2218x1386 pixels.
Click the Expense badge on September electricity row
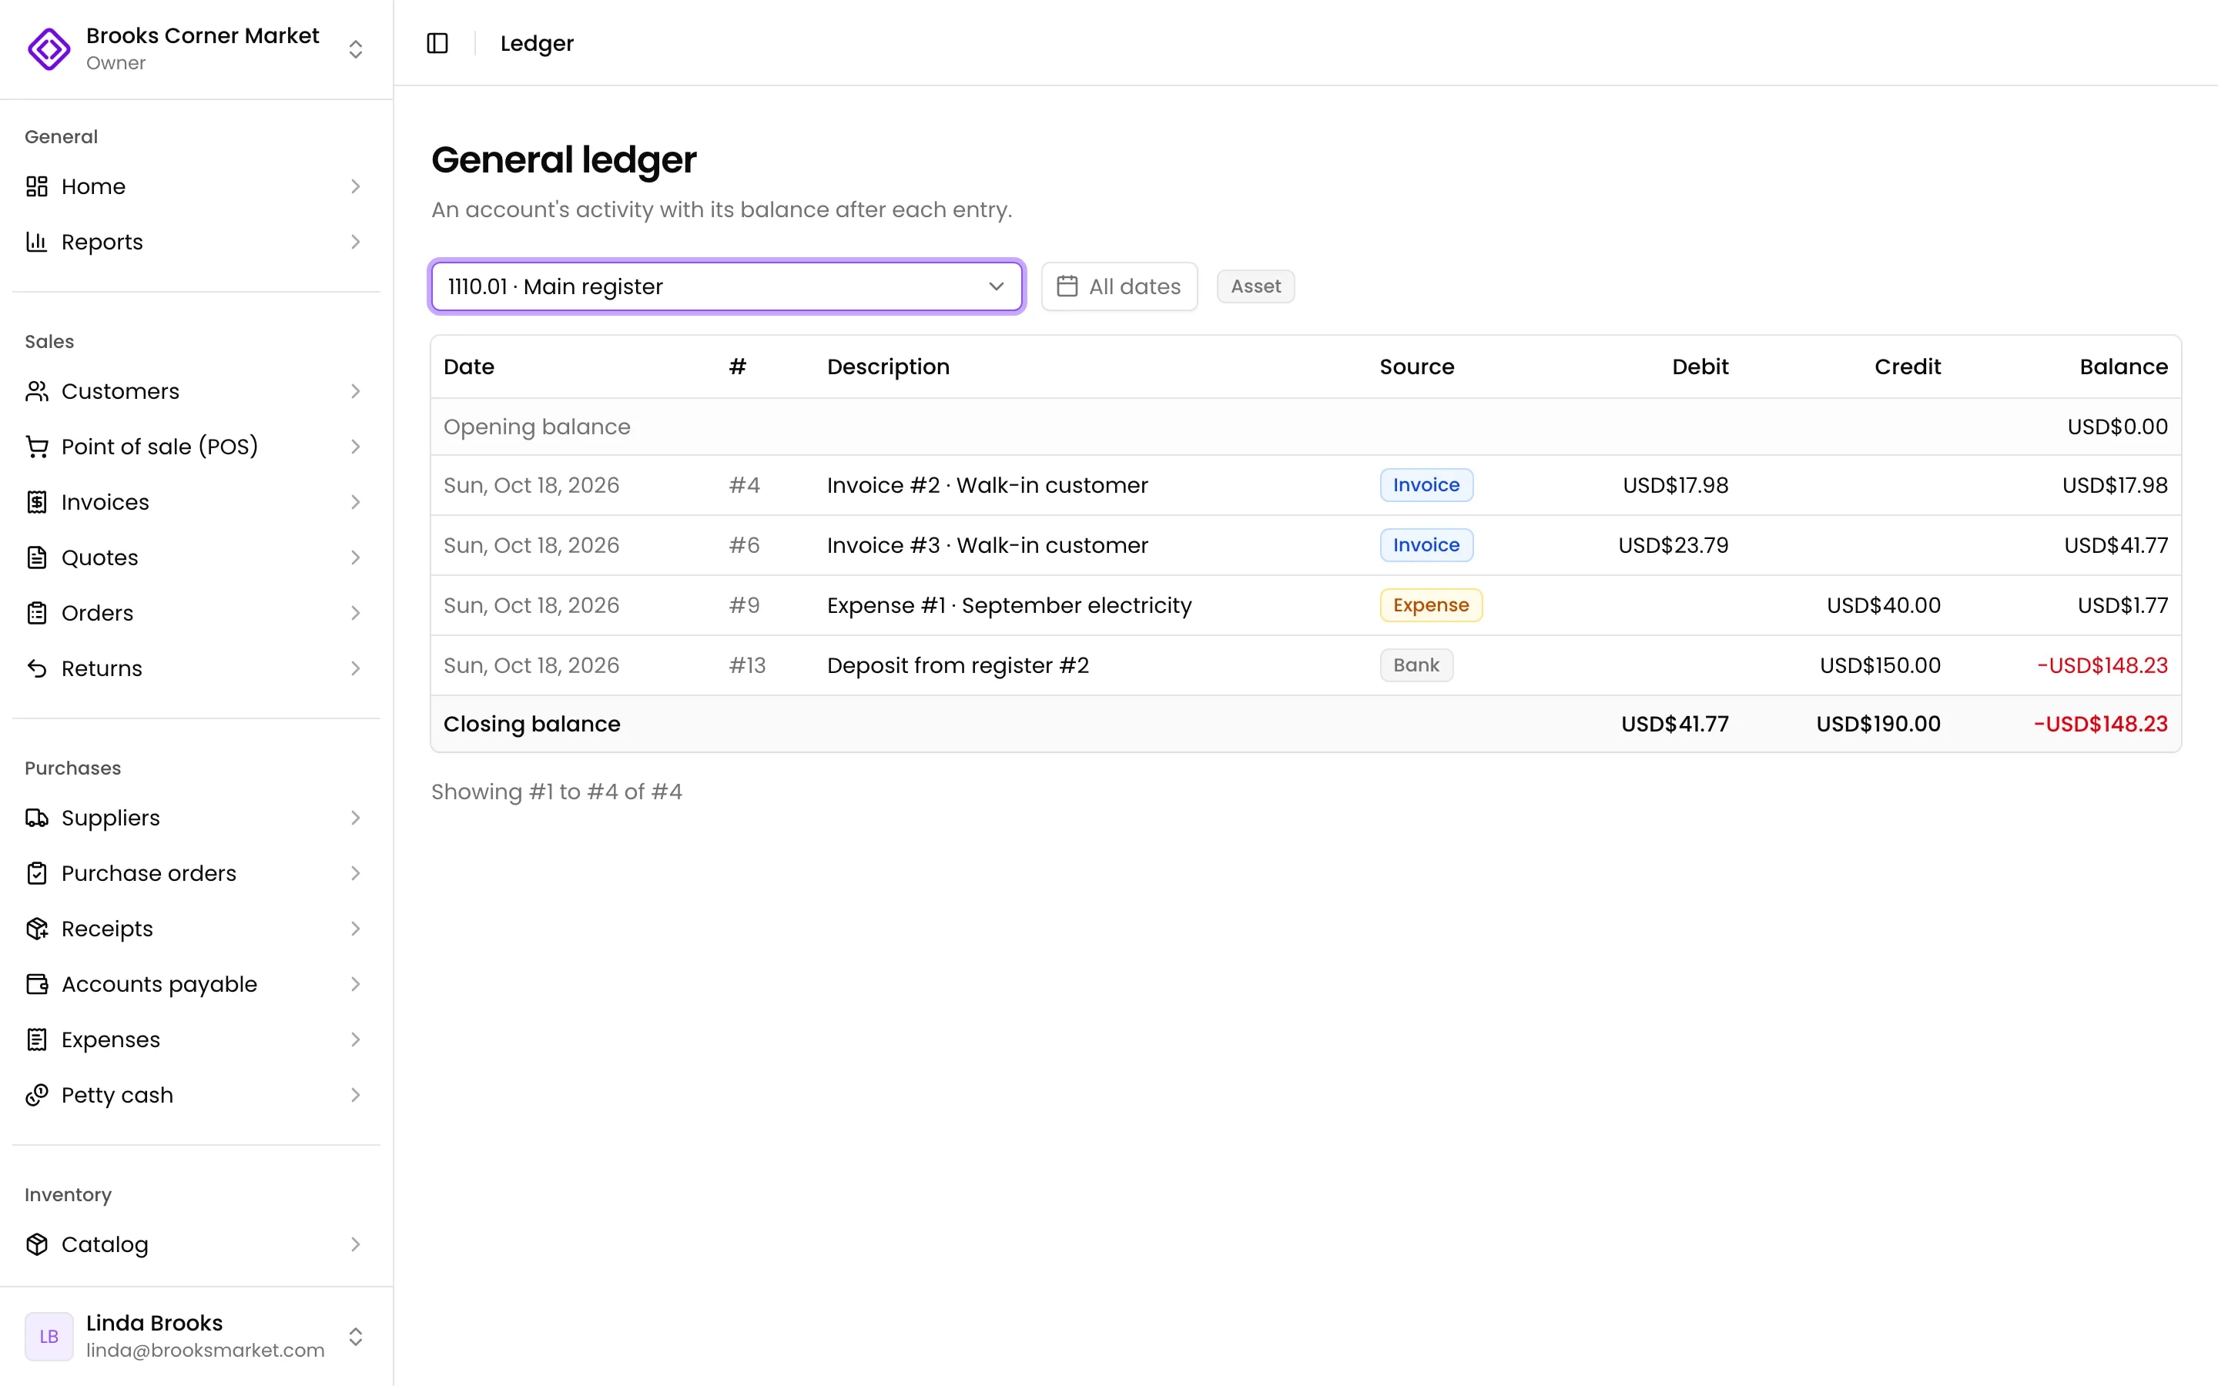click(1431, 605)
